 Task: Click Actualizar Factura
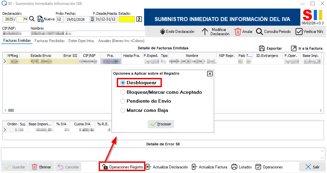click(x=209, y=167)
